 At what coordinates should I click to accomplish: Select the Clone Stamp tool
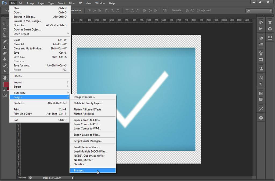(x=5, y=47)
